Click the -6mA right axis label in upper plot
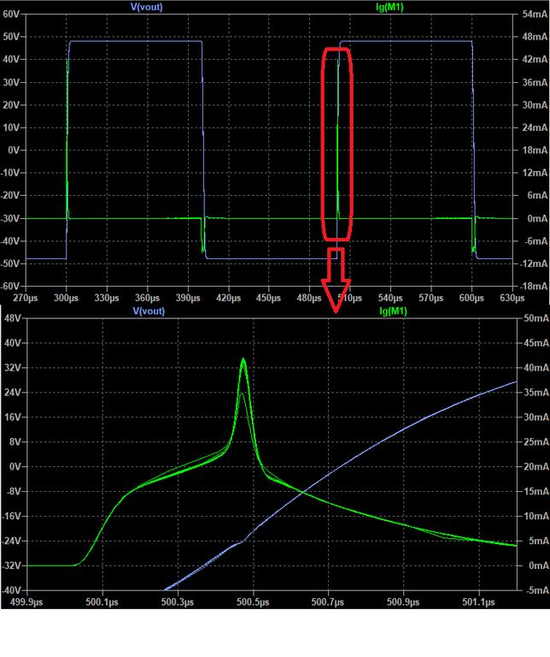The image size is (550, 657). click(535, 241)
